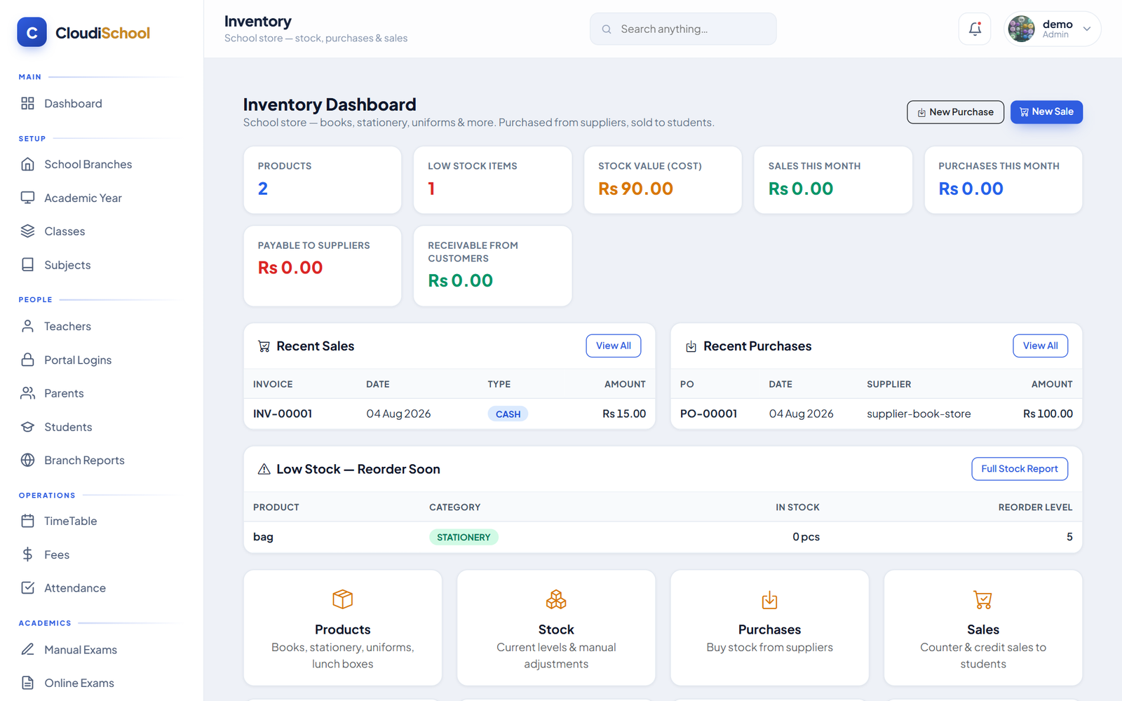Screen dimensions: 1122x701
Task: Click the Fees dollar sign icon
Action: [x=27, y=554]
